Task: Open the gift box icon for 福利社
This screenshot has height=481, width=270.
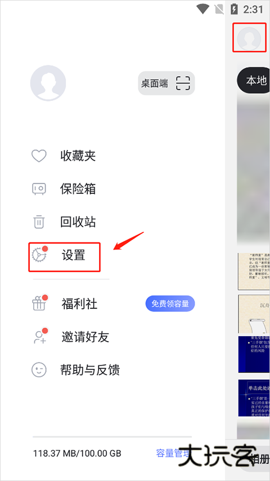Action: point(40,303)
